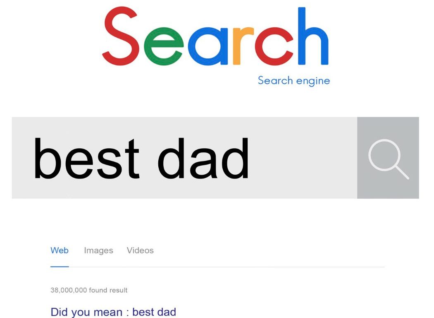Click the word "engine" under the logo
This screenshot has width=434, height=318.
click(313, 81)
